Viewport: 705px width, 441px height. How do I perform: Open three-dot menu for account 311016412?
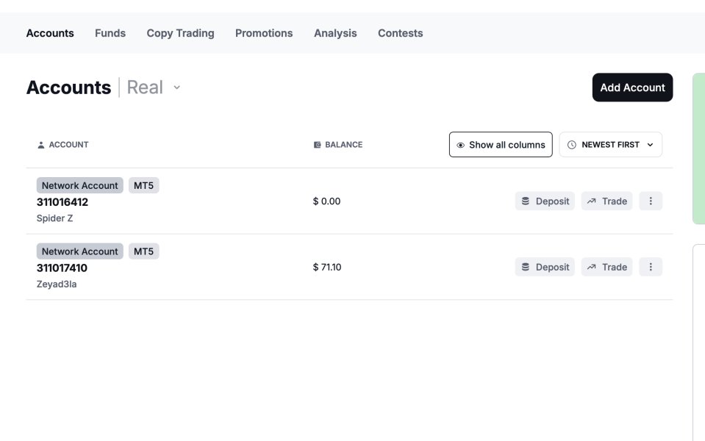point(651,201)
